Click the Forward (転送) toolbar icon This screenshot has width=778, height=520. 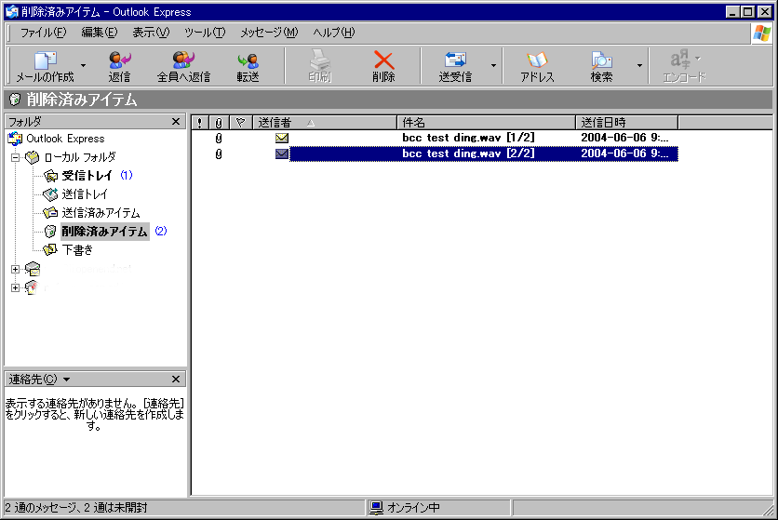248,60
